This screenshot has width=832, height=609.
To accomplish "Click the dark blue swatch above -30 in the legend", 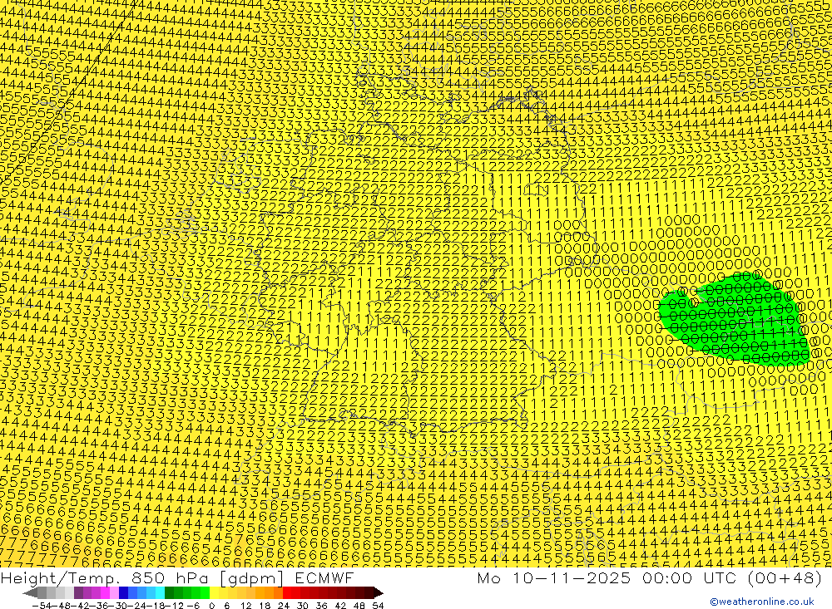I will click(x=123, y=593).
